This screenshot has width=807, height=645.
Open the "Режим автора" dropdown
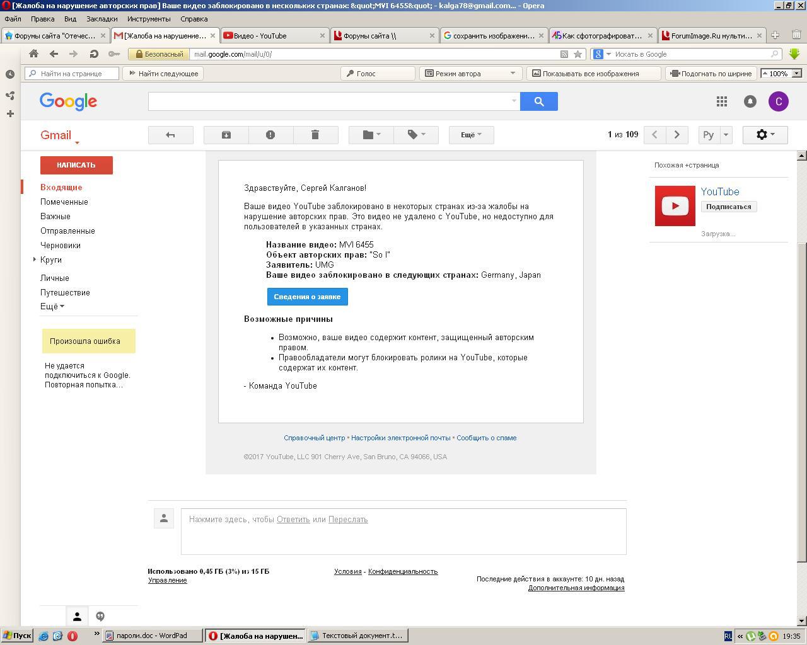[470, 74]
